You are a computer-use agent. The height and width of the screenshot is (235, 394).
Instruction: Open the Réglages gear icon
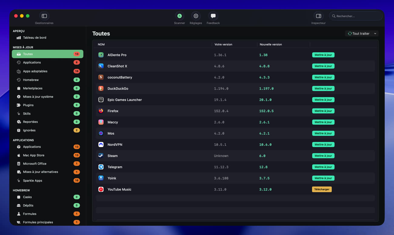tap(196, 16)
